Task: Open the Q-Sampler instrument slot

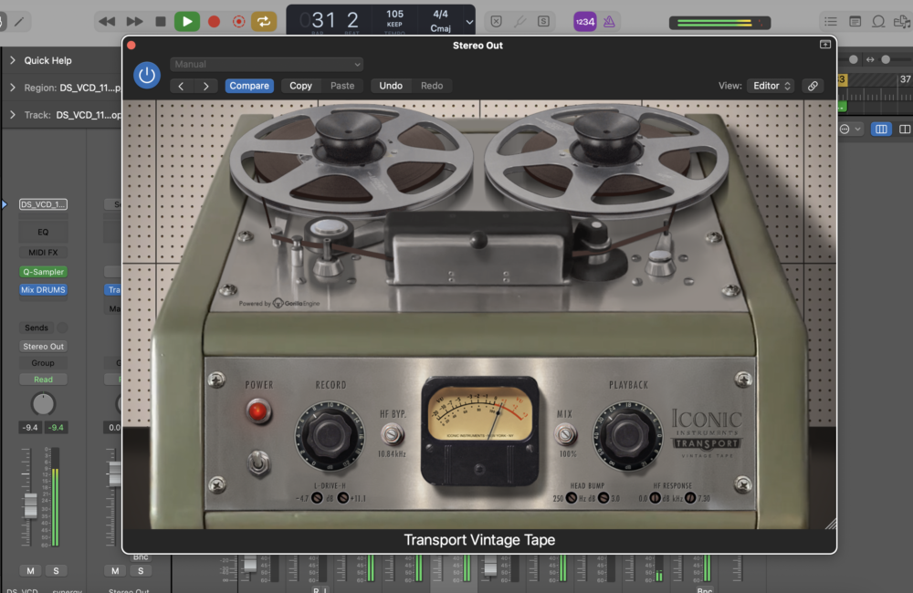Action: [43, 272]
